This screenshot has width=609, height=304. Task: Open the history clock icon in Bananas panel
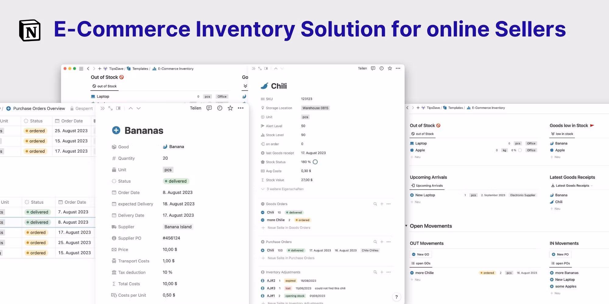click(220, 108)
